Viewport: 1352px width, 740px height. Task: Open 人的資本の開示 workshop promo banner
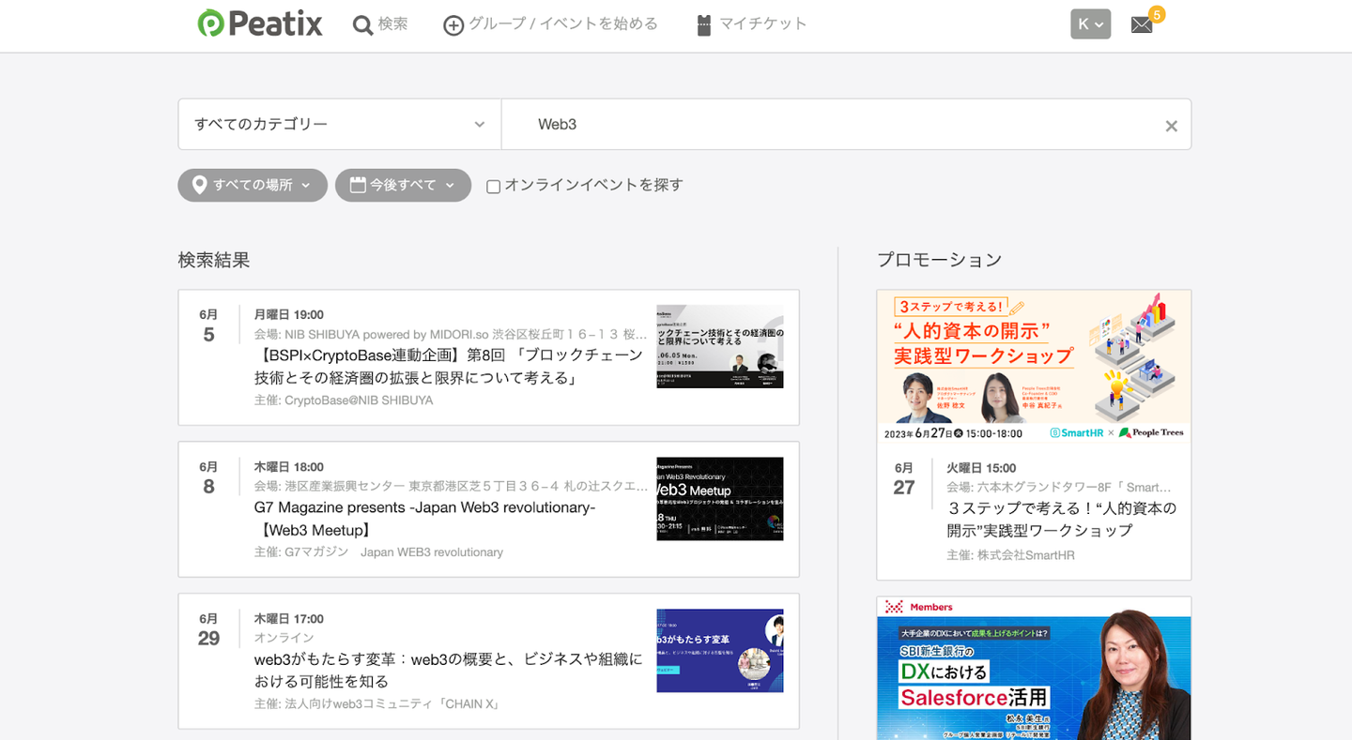1034,366
